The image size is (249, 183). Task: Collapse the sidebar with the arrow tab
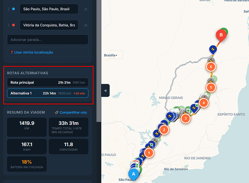tap(105, 90)
